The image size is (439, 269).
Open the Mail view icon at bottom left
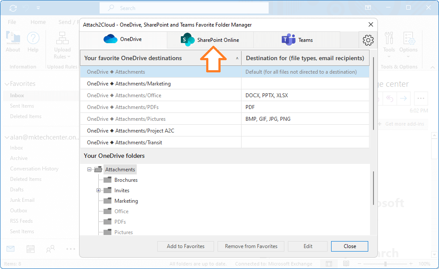coord(10,249)
